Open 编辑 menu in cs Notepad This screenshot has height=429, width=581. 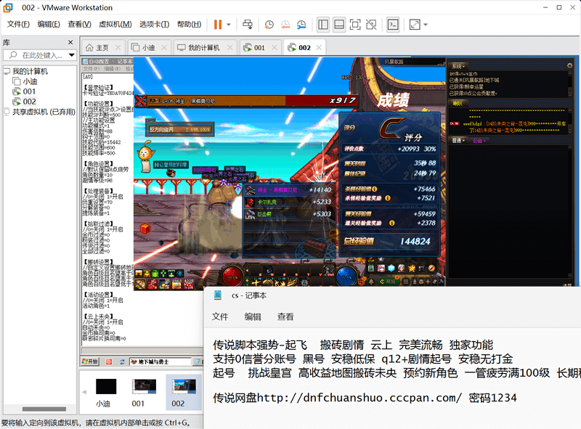click(x=253, y=316)
